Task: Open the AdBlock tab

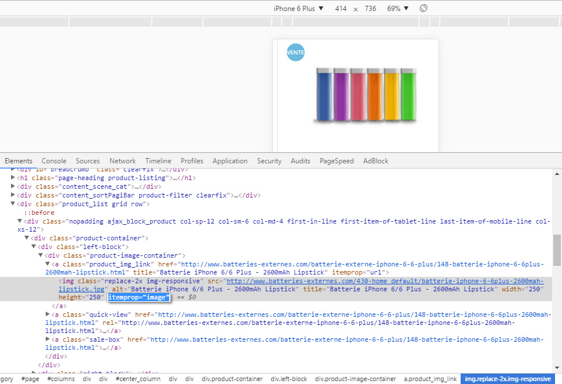Action: point(375,161)
